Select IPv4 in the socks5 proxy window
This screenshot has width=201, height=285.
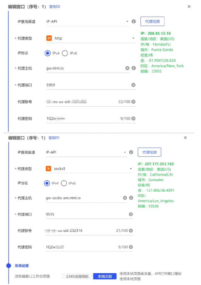[47, 183]
